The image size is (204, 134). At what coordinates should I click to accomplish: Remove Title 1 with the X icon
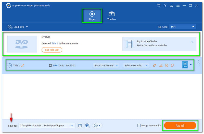tap(199, 60)
